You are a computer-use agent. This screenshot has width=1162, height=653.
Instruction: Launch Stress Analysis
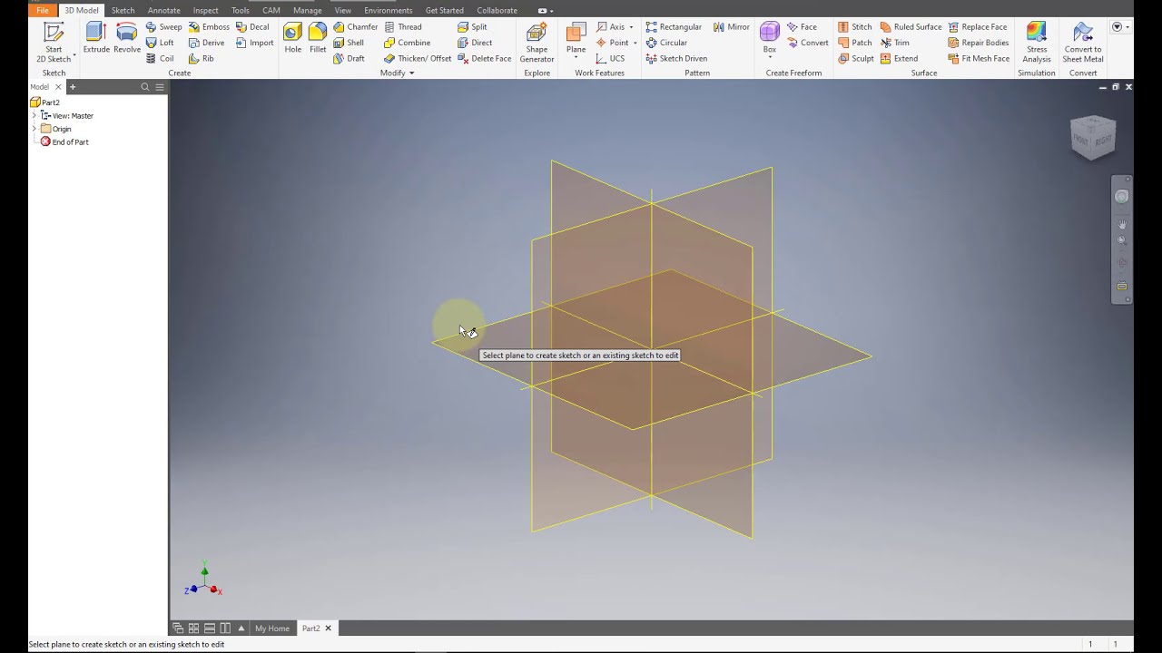click(x=1037, y=43)
